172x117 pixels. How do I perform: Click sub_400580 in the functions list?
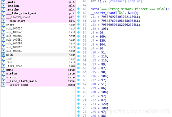pyautogui.click(x=14, y=36)
